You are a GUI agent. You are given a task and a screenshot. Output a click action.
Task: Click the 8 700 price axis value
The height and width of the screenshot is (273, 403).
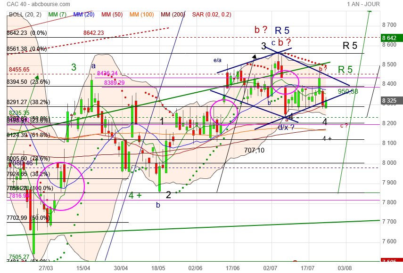tap(389, 25)
